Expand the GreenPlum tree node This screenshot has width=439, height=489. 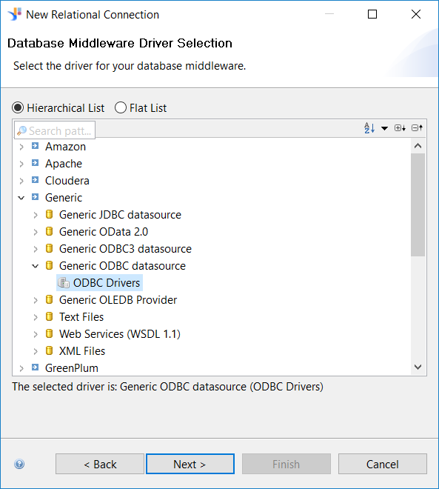[21, 368]
